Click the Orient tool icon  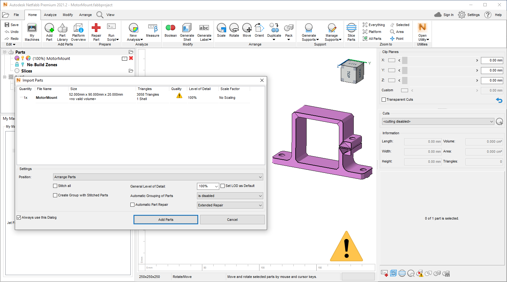259,28
